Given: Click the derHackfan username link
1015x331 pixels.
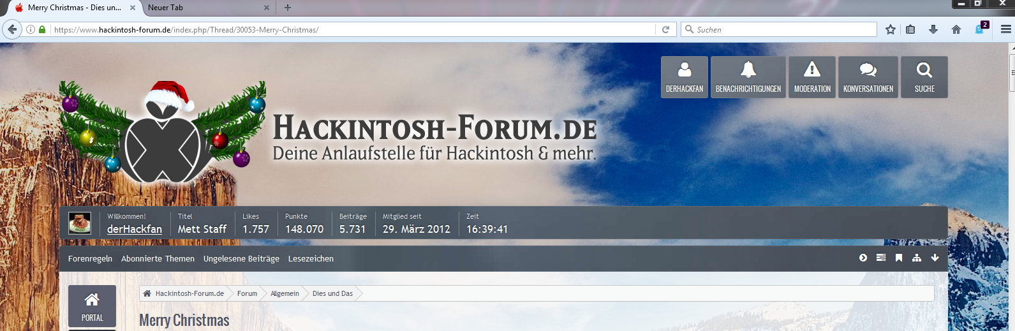Looking at the screenshot, I should [135, 229].
